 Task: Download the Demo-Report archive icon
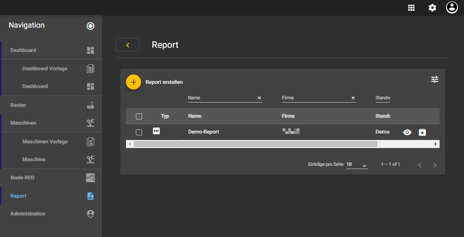422,132
